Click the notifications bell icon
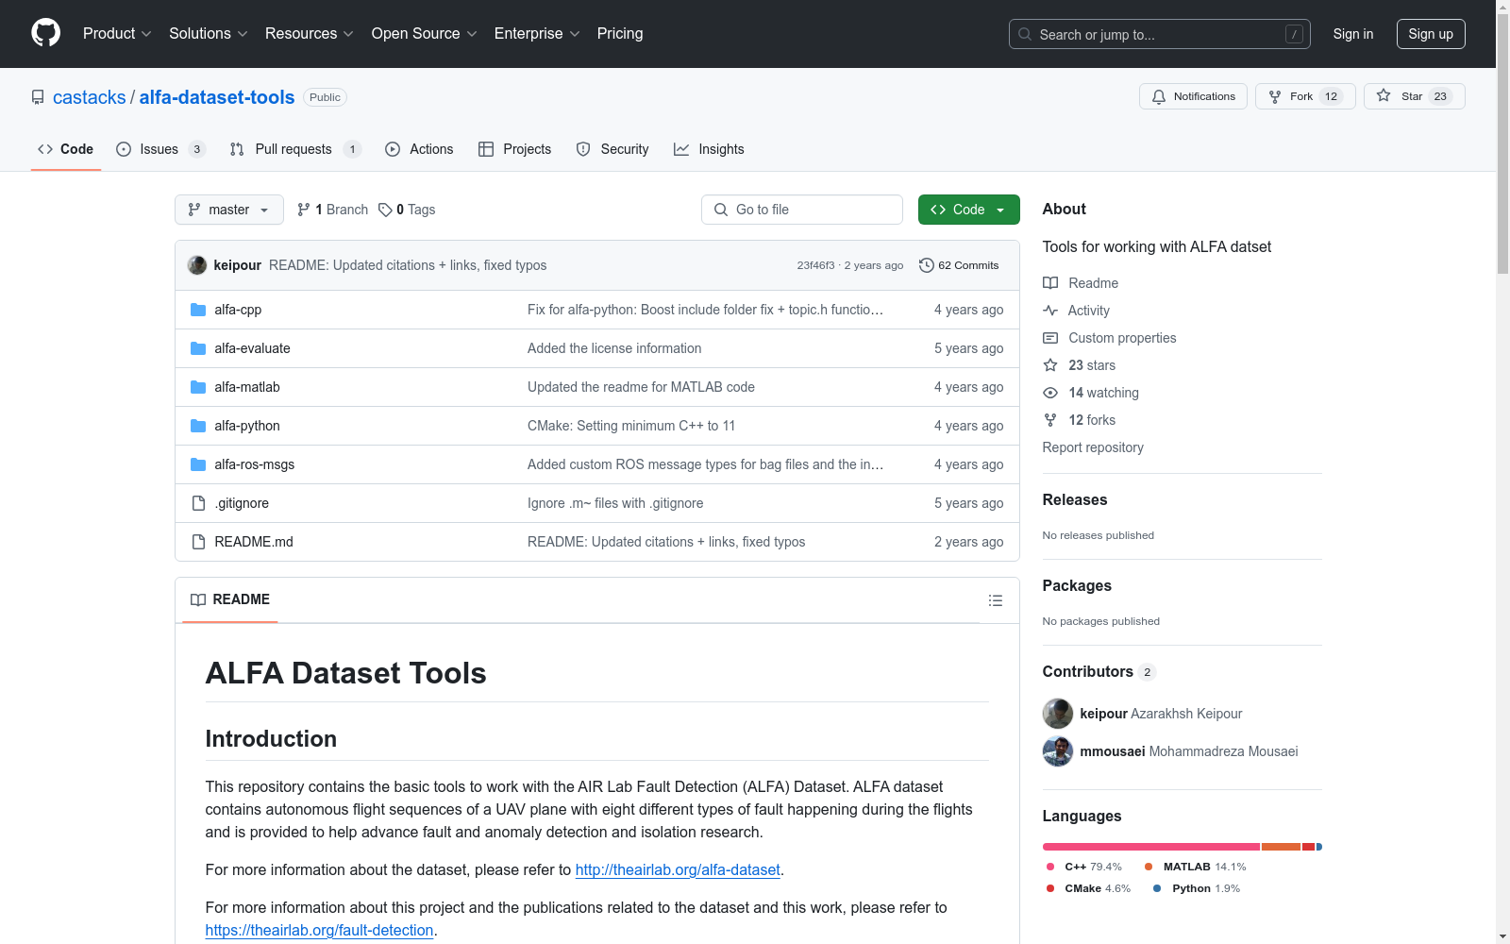1510x944 pixels. (x=1159, y=96)
